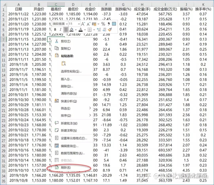Choose 删除(D)... from context menu
Image resolution: width=214 pixels, height=185 pixels.
click(72, 86)
